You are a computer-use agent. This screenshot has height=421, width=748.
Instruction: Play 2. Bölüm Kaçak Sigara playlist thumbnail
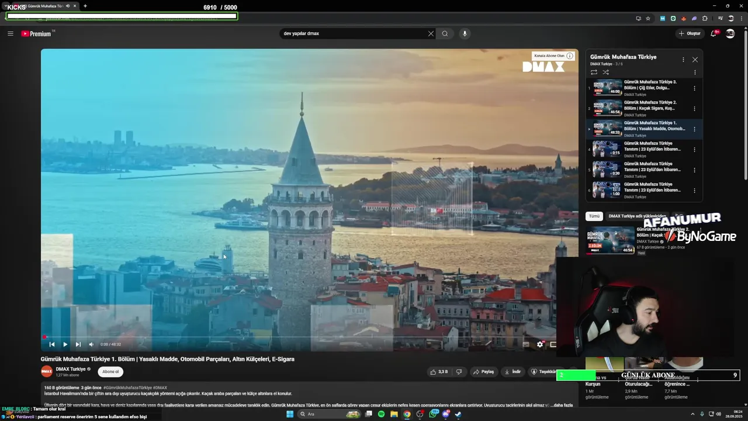(607, 108)
